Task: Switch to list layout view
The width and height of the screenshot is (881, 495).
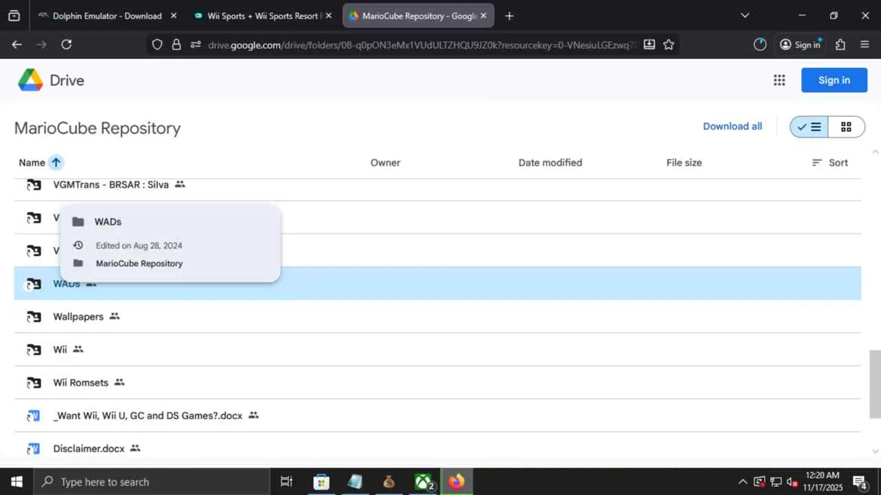Action: [x=809, y=127]
